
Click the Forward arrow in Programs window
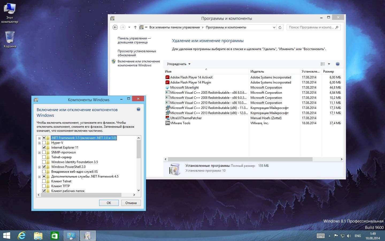click(x=123, y=27)
